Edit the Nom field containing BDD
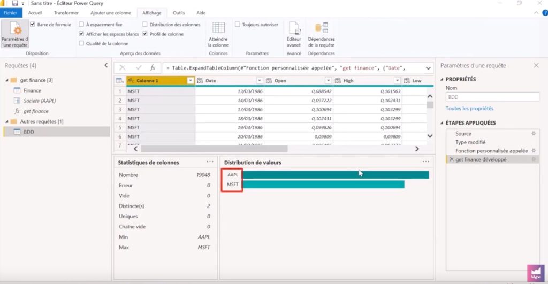Viewport: 548px width, 284px height. point(492,97)
